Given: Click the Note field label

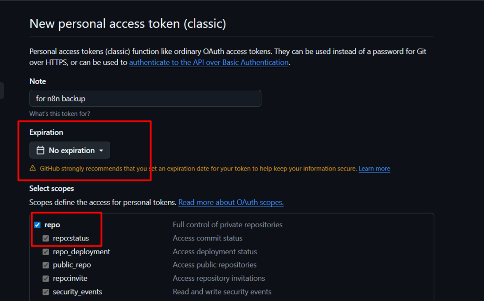Looking at the screenshot, I should [x=38, y=81].
